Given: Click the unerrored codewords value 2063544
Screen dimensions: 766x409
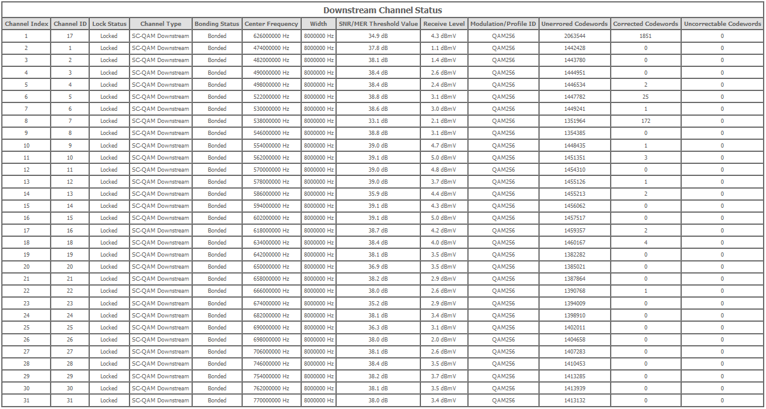Looking at the screenshot, I should [x=574, y=36].
